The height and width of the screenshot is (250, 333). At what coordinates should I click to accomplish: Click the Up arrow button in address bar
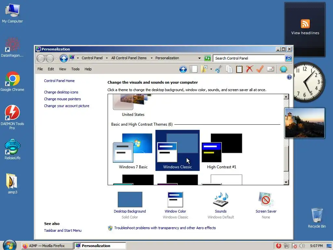(x=64, y=58)
